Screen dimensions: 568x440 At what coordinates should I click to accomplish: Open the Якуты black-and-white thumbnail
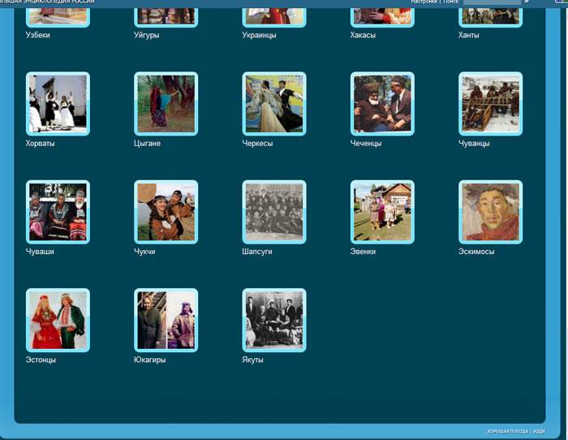[x=274, y=320]
